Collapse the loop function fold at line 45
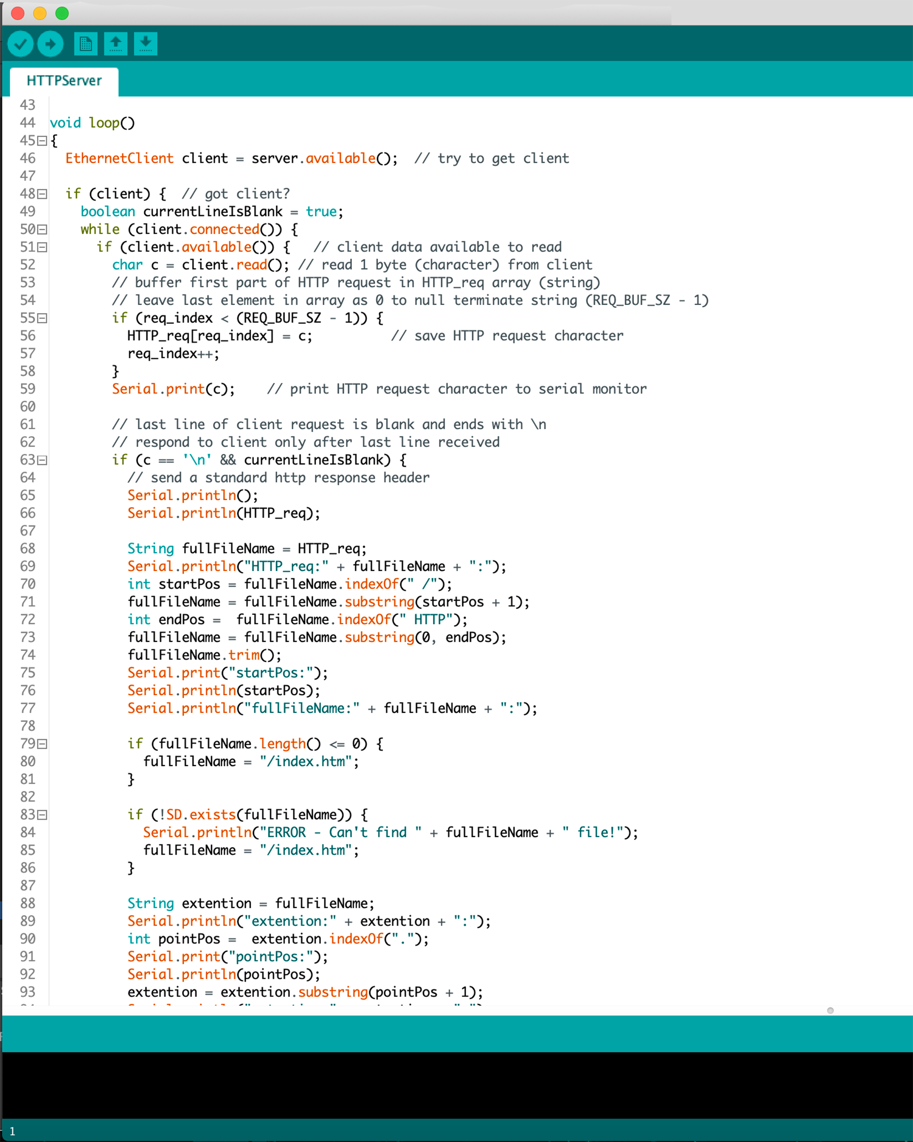This screenshot has width=913, height=1142. click(42, 141)
